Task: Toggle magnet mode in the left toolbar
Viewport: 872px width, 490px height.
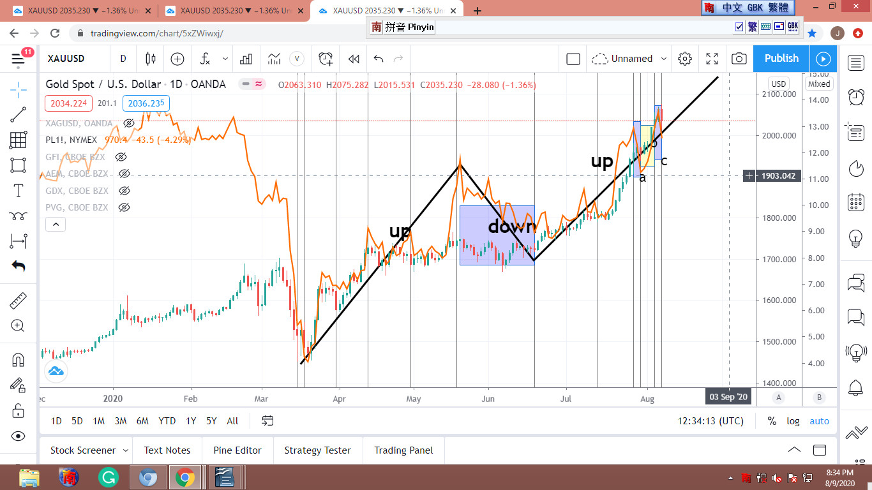Action: [19, 360]
